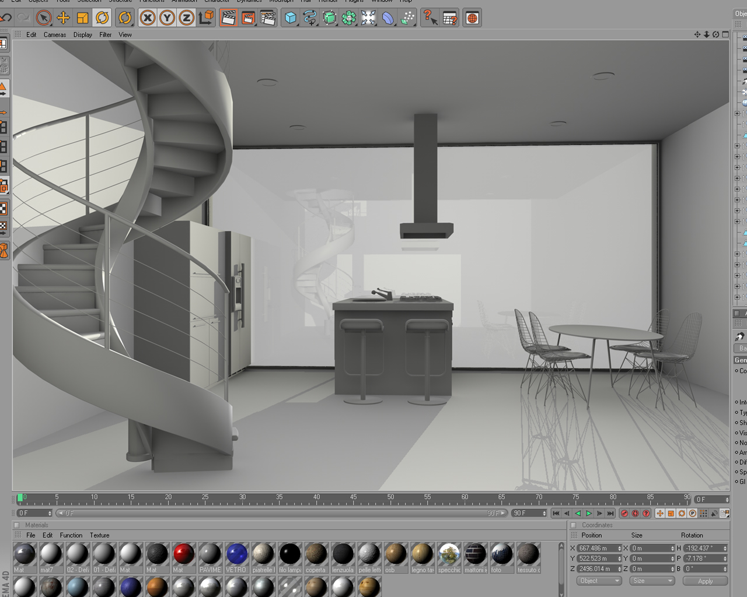Open the Render Settings icon
Screen dimensions: 747x597
(x=268, y=18)
